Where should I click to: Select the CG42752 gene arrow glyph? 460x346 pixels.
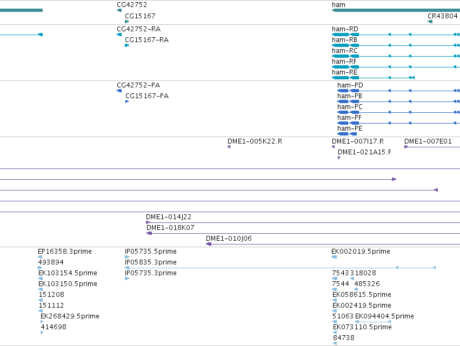coord(119,10)
